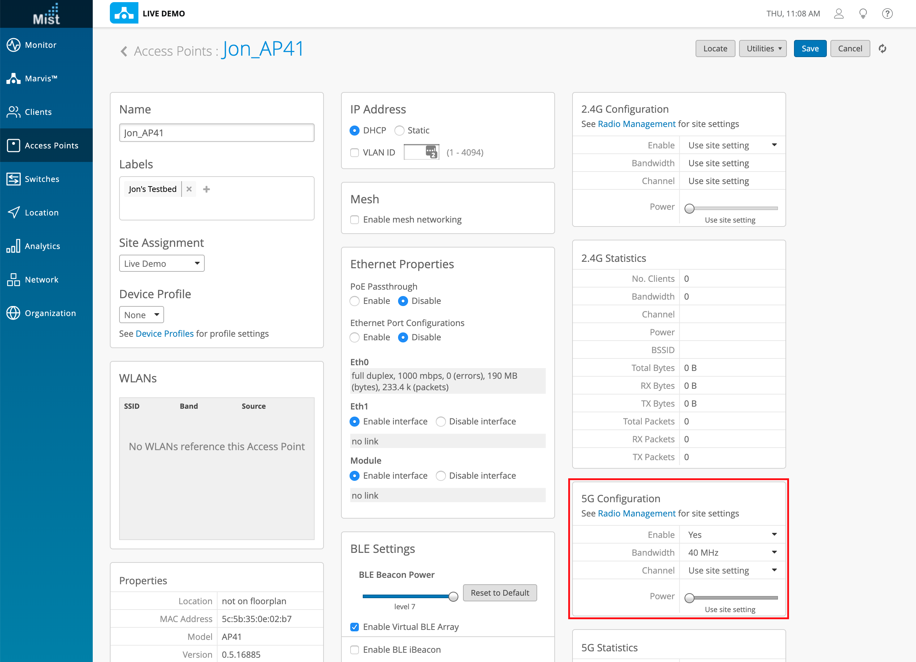Click the Name input field Jon_AP41

(x=217, y=133)
